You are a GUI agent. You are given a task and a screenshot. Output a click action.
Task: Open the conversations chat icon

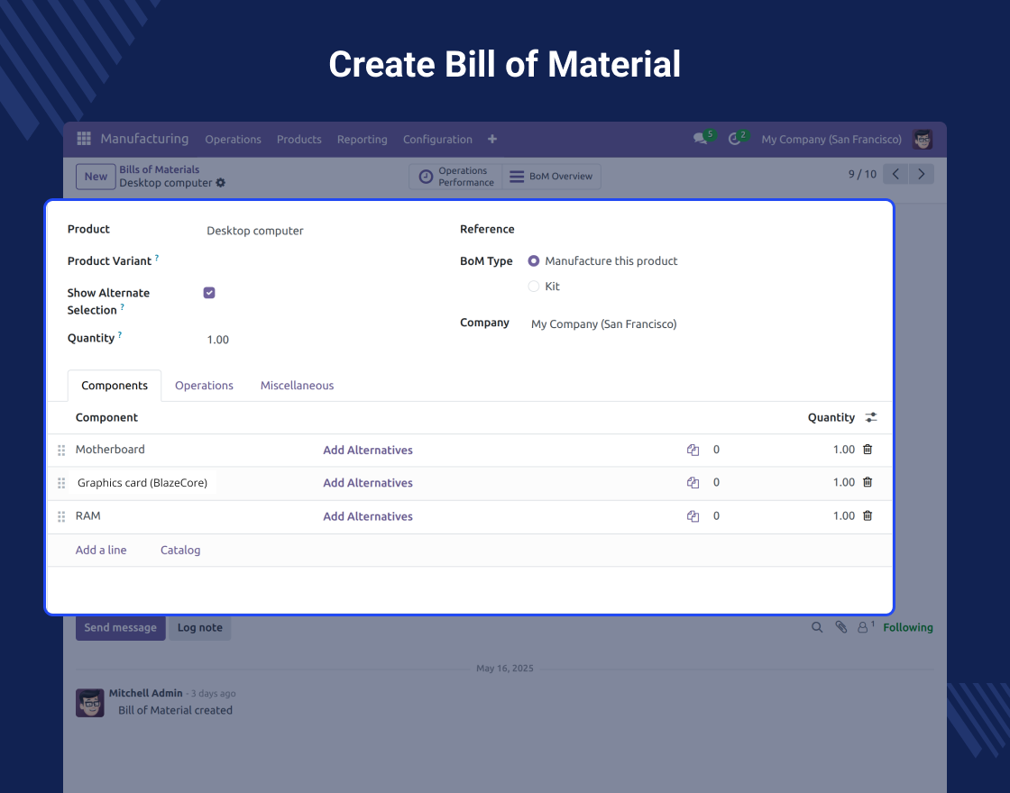click(x=700, y=139)
